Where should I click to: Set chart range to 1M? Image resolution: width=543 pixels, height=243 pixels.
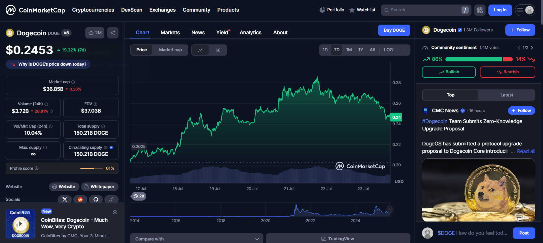point(349,50)
